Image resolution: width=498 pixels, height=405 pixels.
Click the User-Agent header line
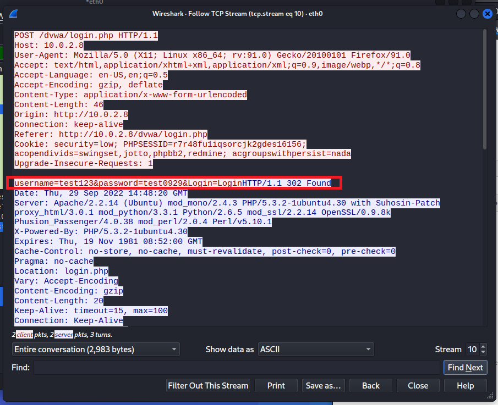pos(212,55)
